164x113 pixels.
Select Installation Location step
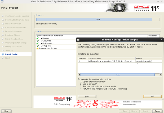[x=14, y=39]
